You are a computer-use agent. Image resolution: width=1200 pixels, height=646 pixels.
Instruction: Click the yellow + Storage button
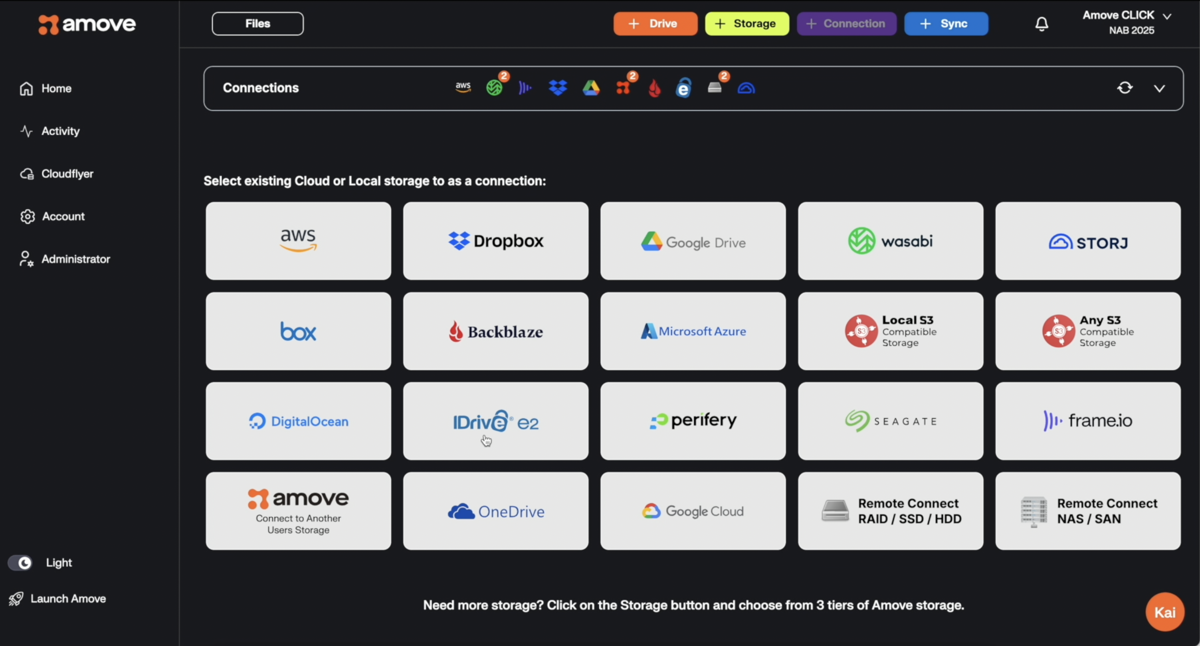tap(747, 24)
